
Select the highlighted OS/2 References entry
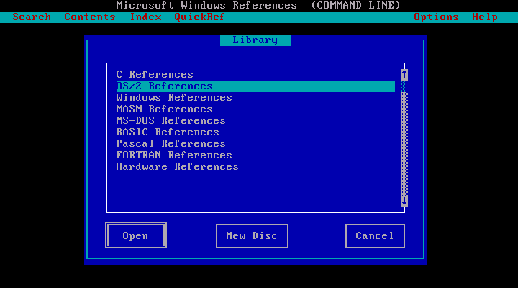pos(255,86)
